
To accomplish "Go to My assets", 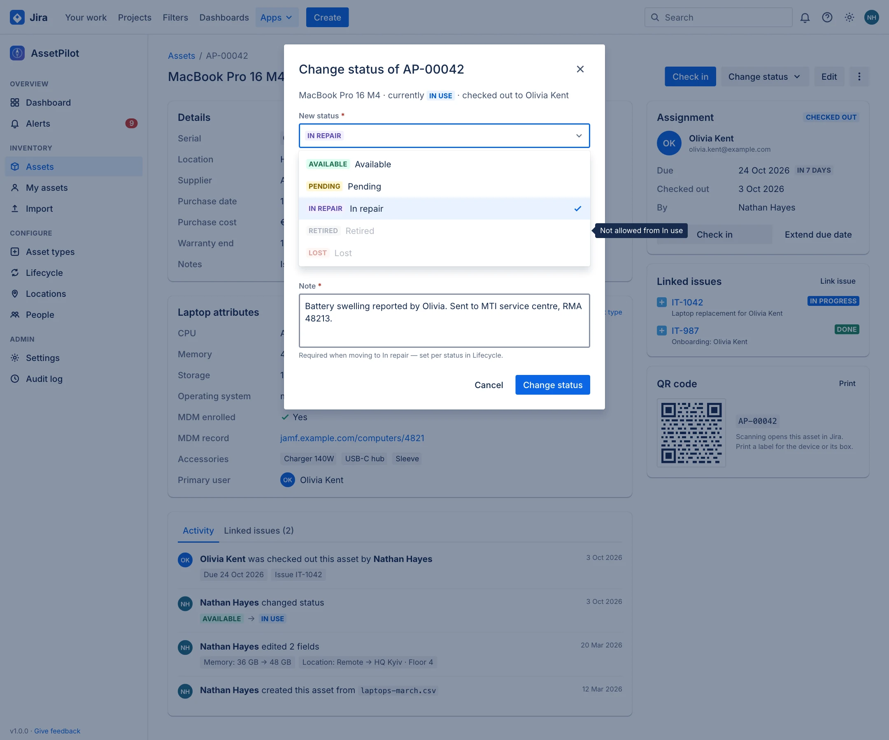I will click(x=74, y=187).
